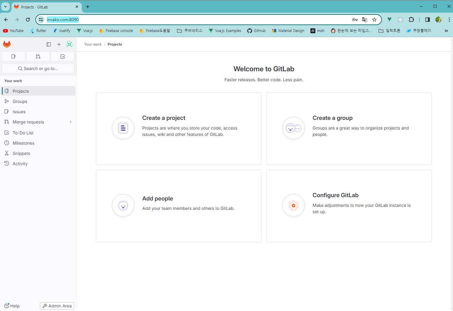This screenshot has height=311, width=453.
Task: Open React devtools extension icon
Action: tap(400, 20)
